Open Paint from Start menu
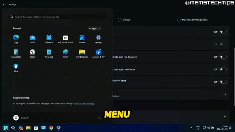This screenshot has height=132, width=235. tap(65, 54)
